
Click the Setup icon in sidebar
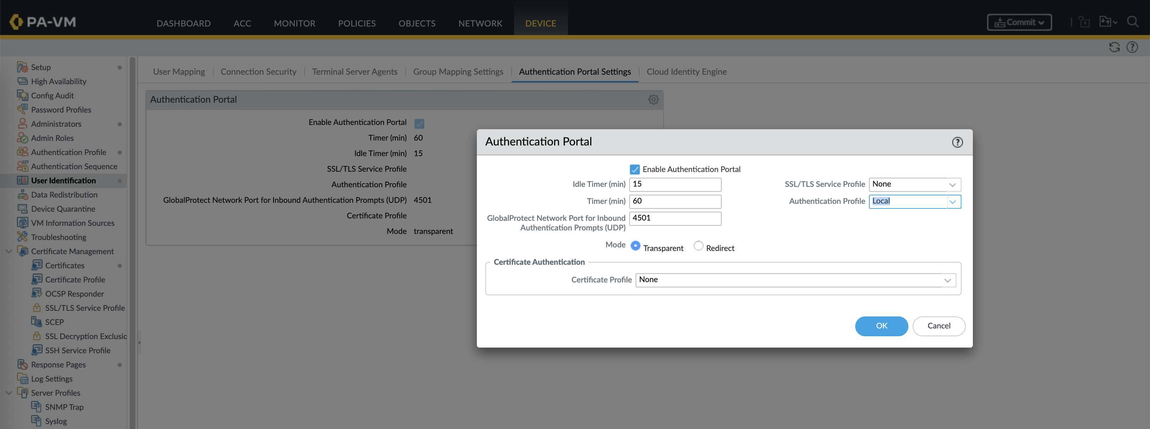(x=22, y=67)
